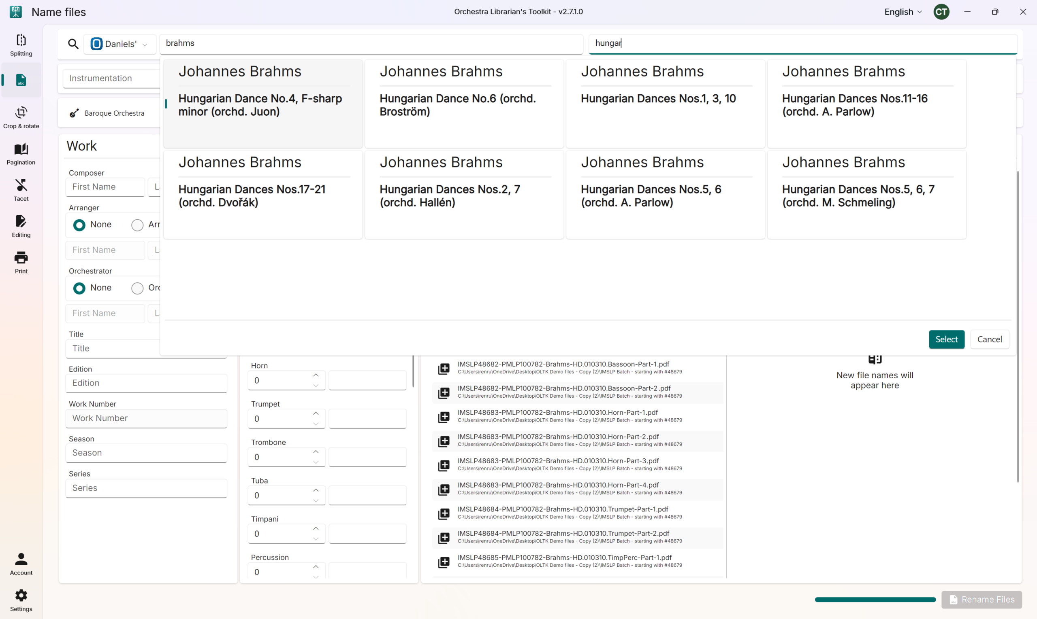Open the Tacet tool
Screen dimensions: 1037x619
(x=21, y=190)
